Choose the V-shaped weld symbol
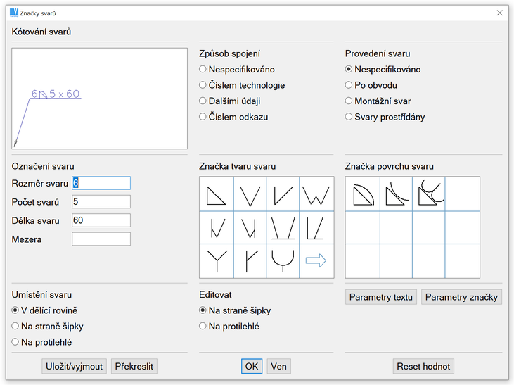The width and height of the screenshot is (514, 385). [250, 194]
